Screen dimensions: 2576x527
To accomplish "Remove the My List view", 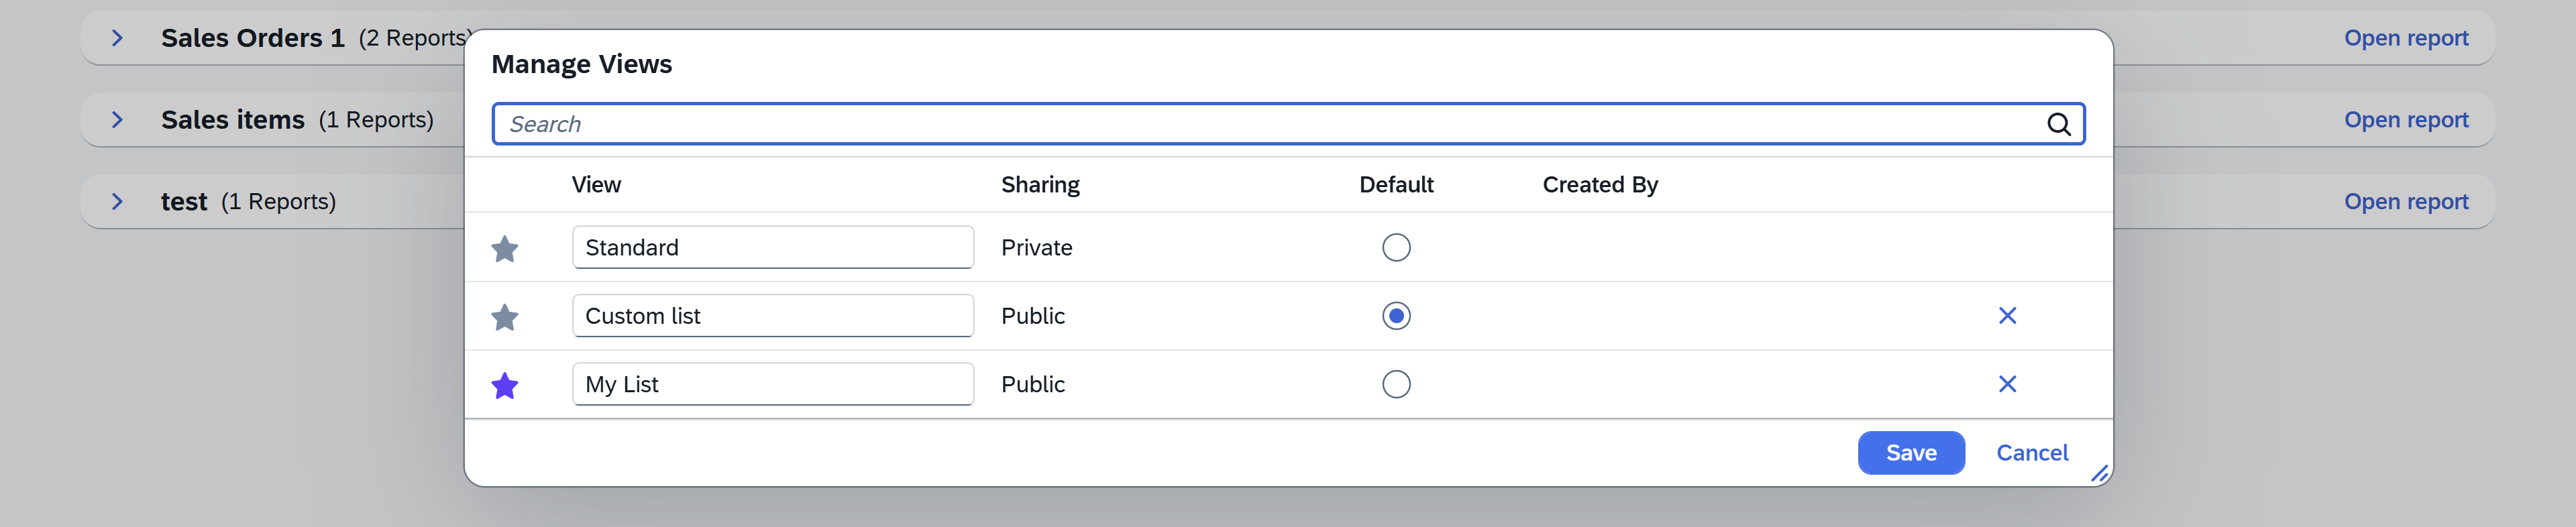I will pos(2008,383).
